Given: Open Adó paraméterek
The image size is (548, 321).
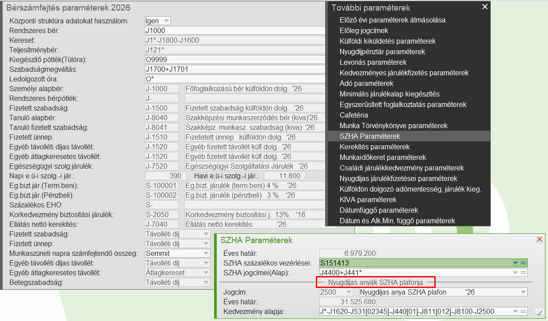Looking at the screenshot, I should (x=367, y=83).
